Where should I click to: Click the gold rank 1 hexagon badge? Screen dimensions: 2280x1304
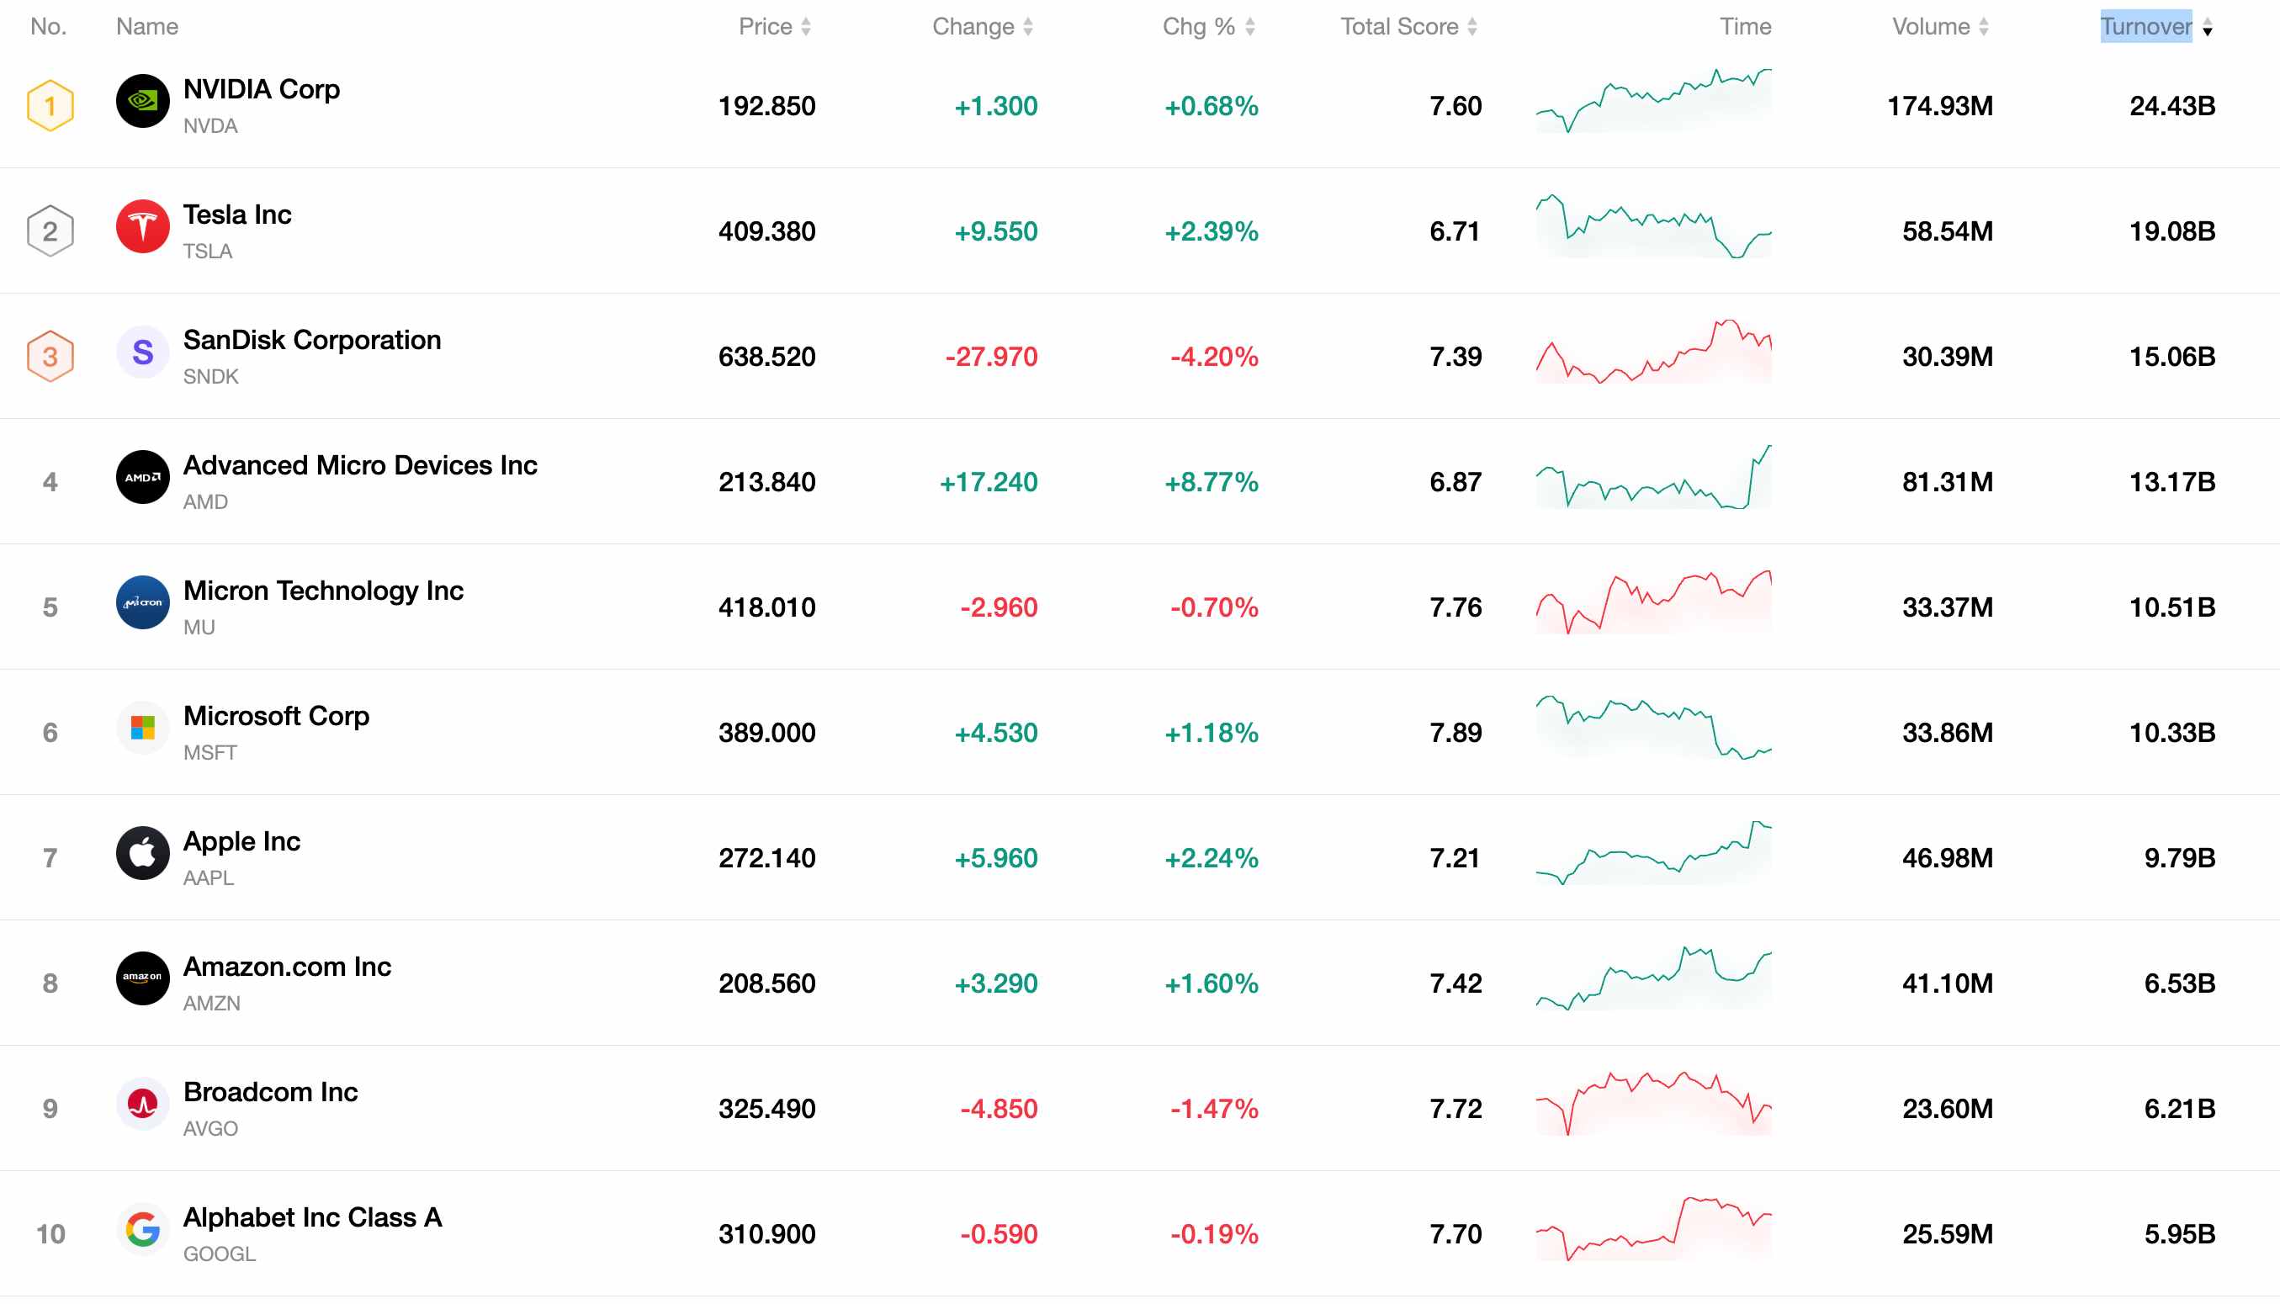click(50, 106)
